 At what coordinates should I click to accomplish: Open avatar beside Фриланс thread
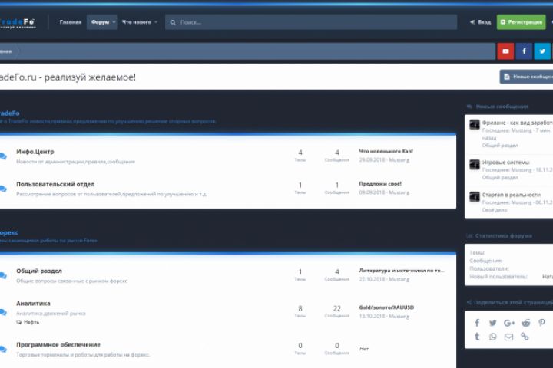point(475,124)
